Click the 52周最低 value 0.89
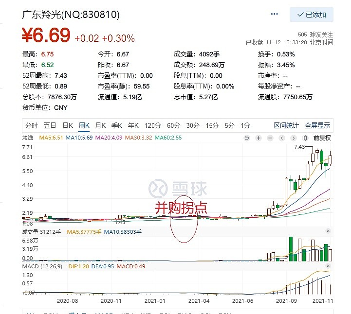This screenshot has height=314, width=351. 61,87
